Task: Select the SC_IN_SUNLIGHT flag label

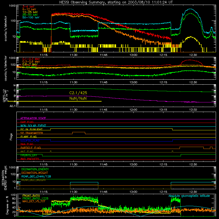Action: click(x=31, y=129)
